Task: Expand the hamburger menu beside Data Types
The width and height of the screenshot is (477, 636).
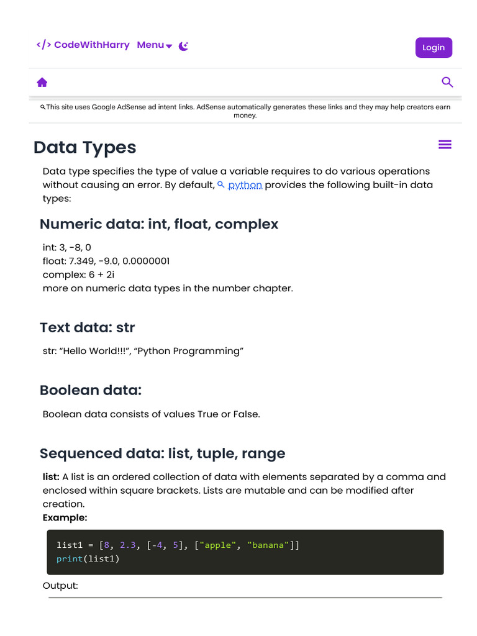Action: 445,145
